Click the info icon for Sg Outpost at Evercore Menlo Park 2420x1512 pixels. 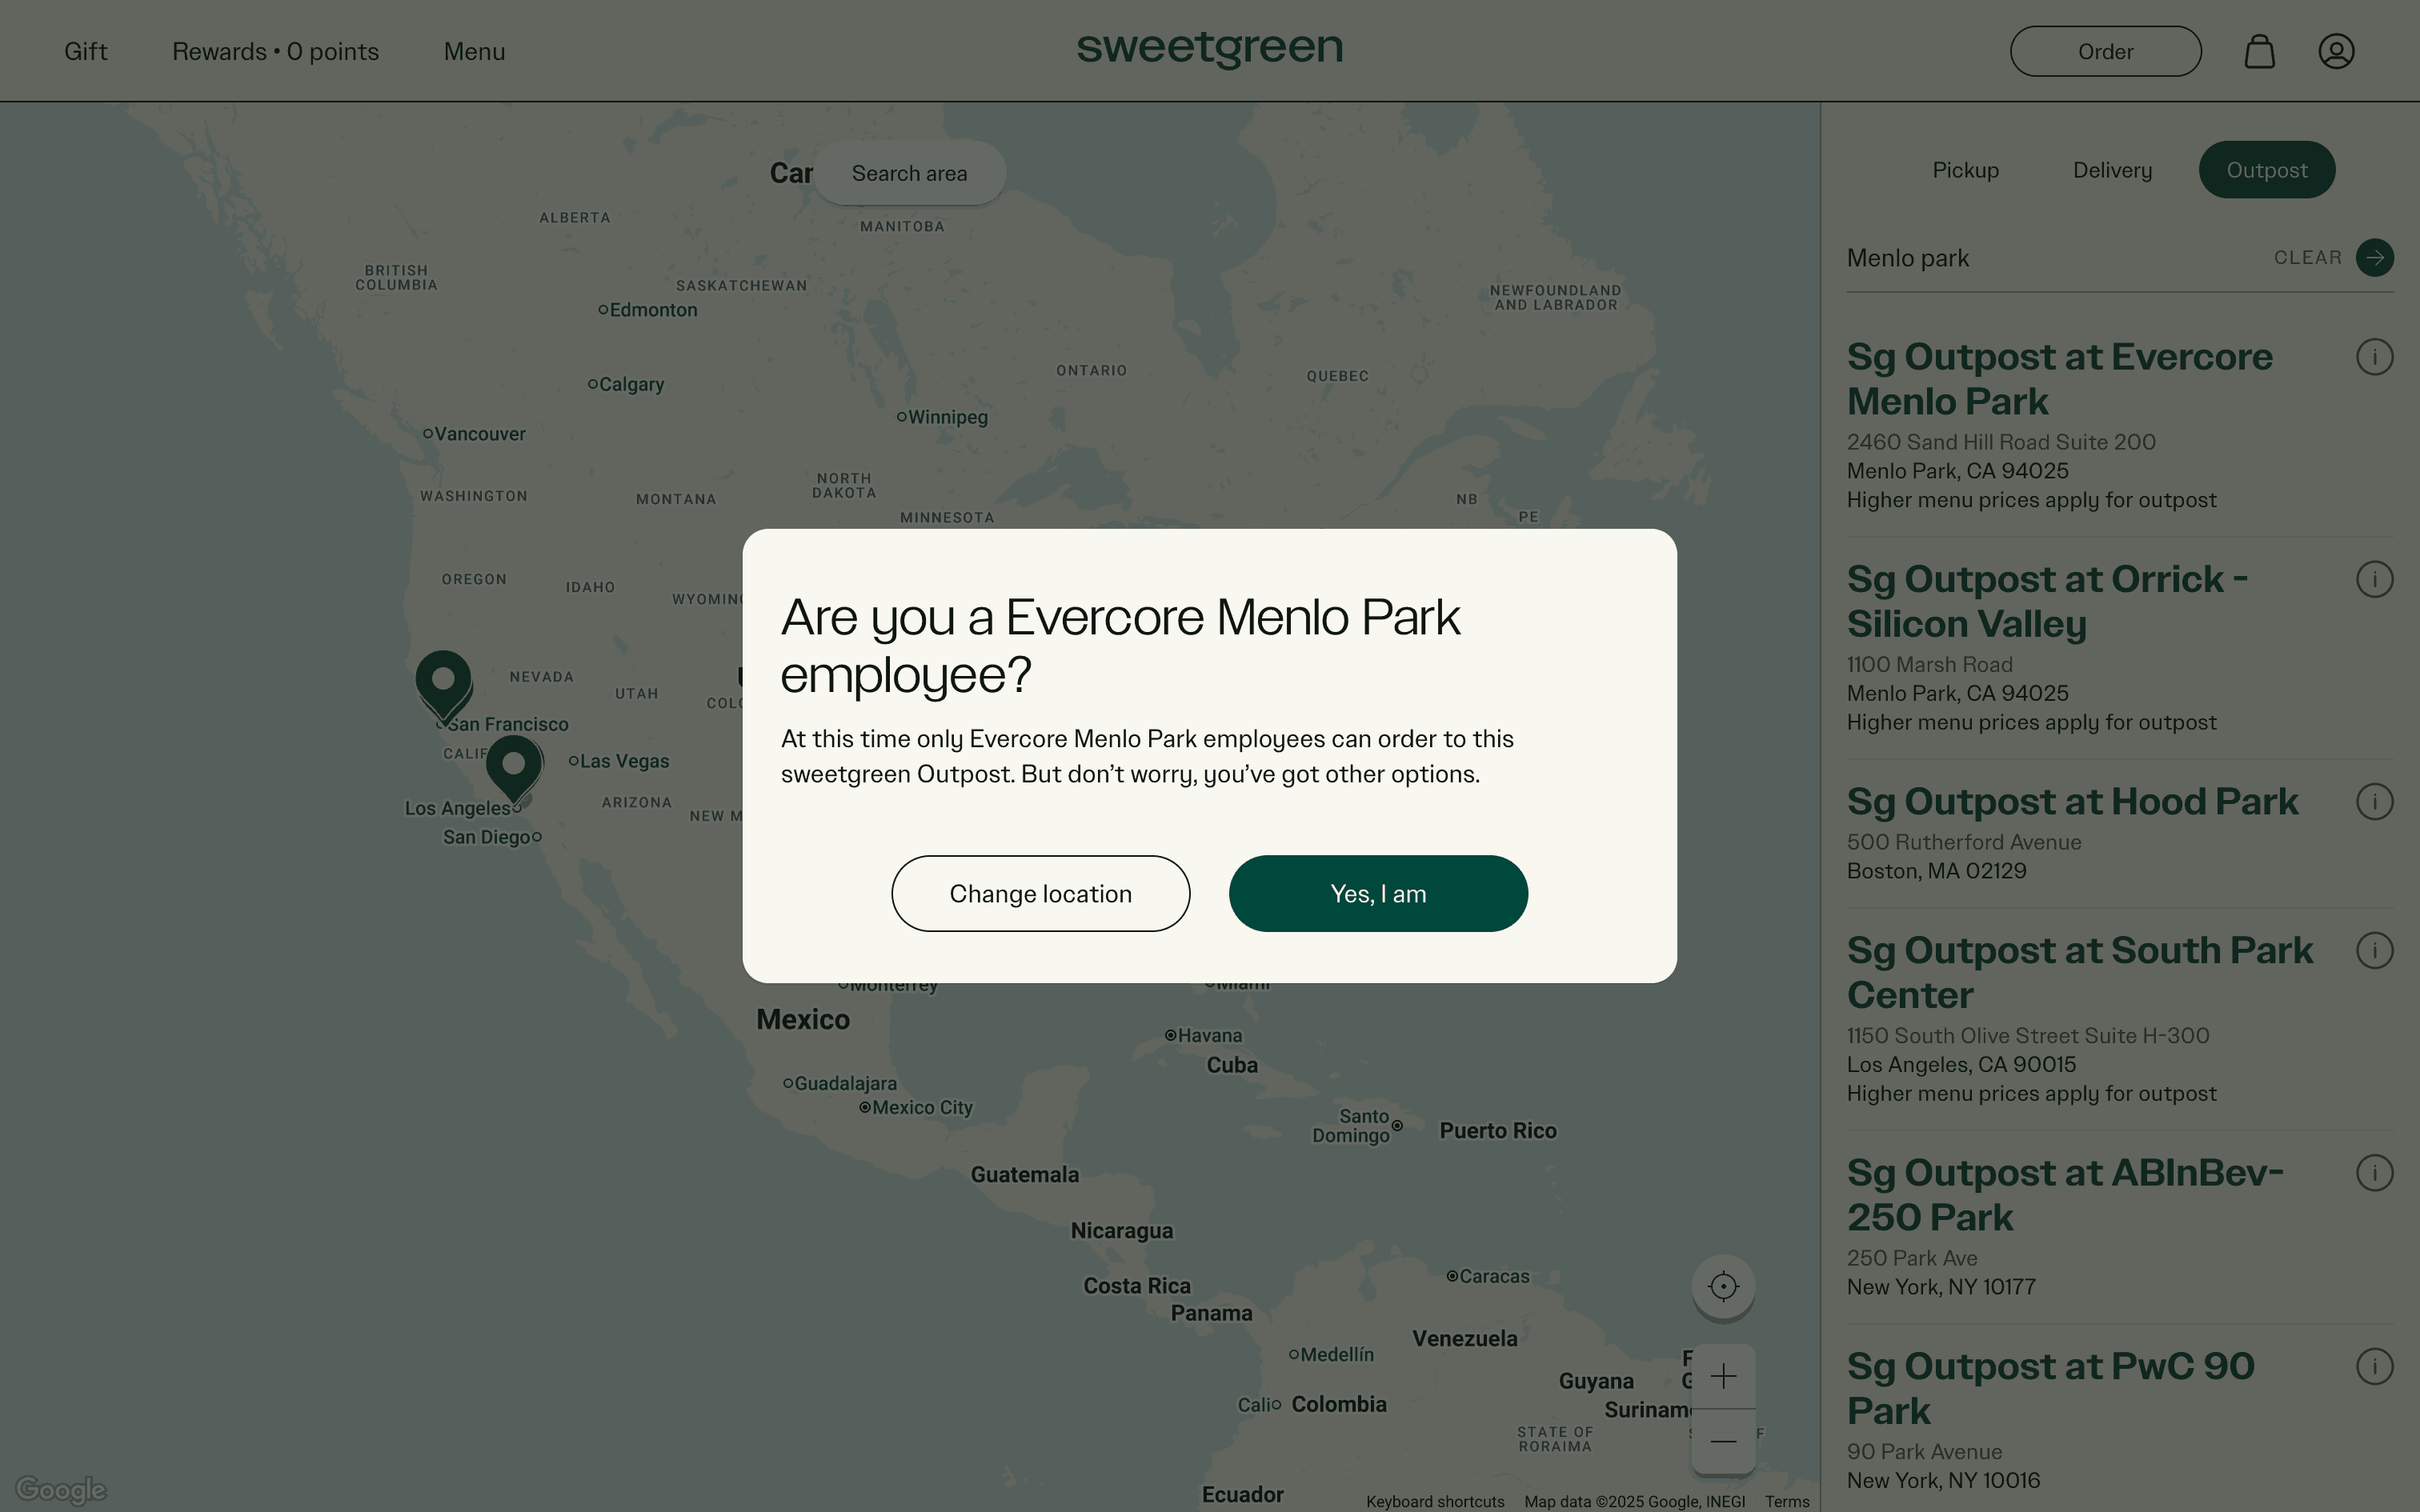pos(2375,356)
